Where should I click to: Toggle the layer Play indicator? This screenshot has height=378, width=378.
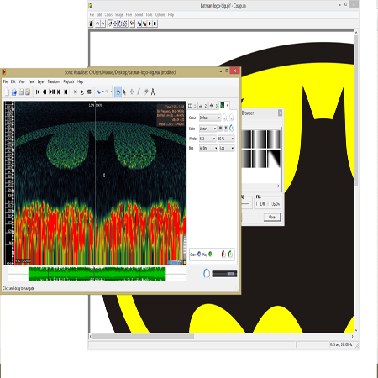(210, 254)
